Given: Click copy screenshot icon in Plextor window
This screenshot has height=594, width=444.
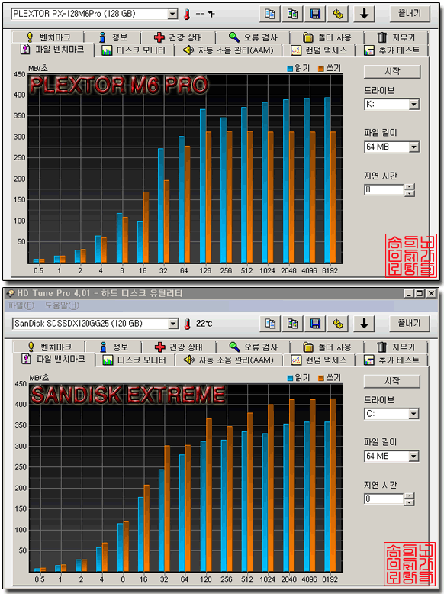Looking at the screenshot, I should pos(293,14).
